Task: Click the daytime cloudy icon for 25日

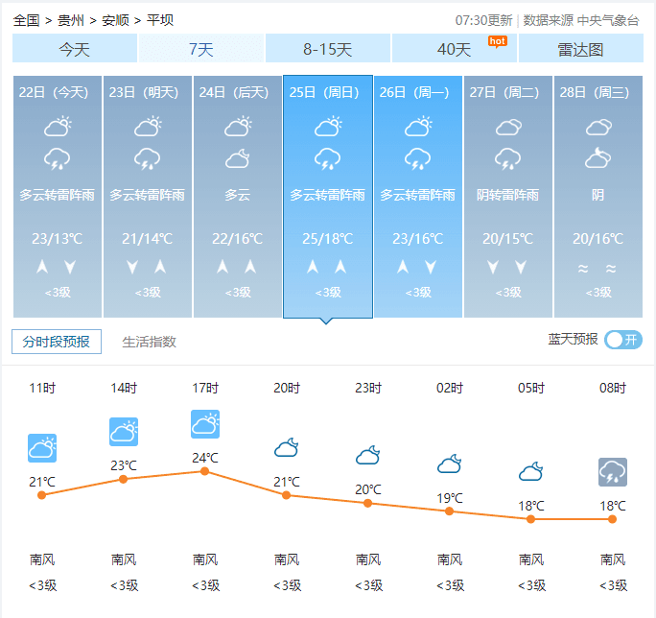Action: click(328, 127)
